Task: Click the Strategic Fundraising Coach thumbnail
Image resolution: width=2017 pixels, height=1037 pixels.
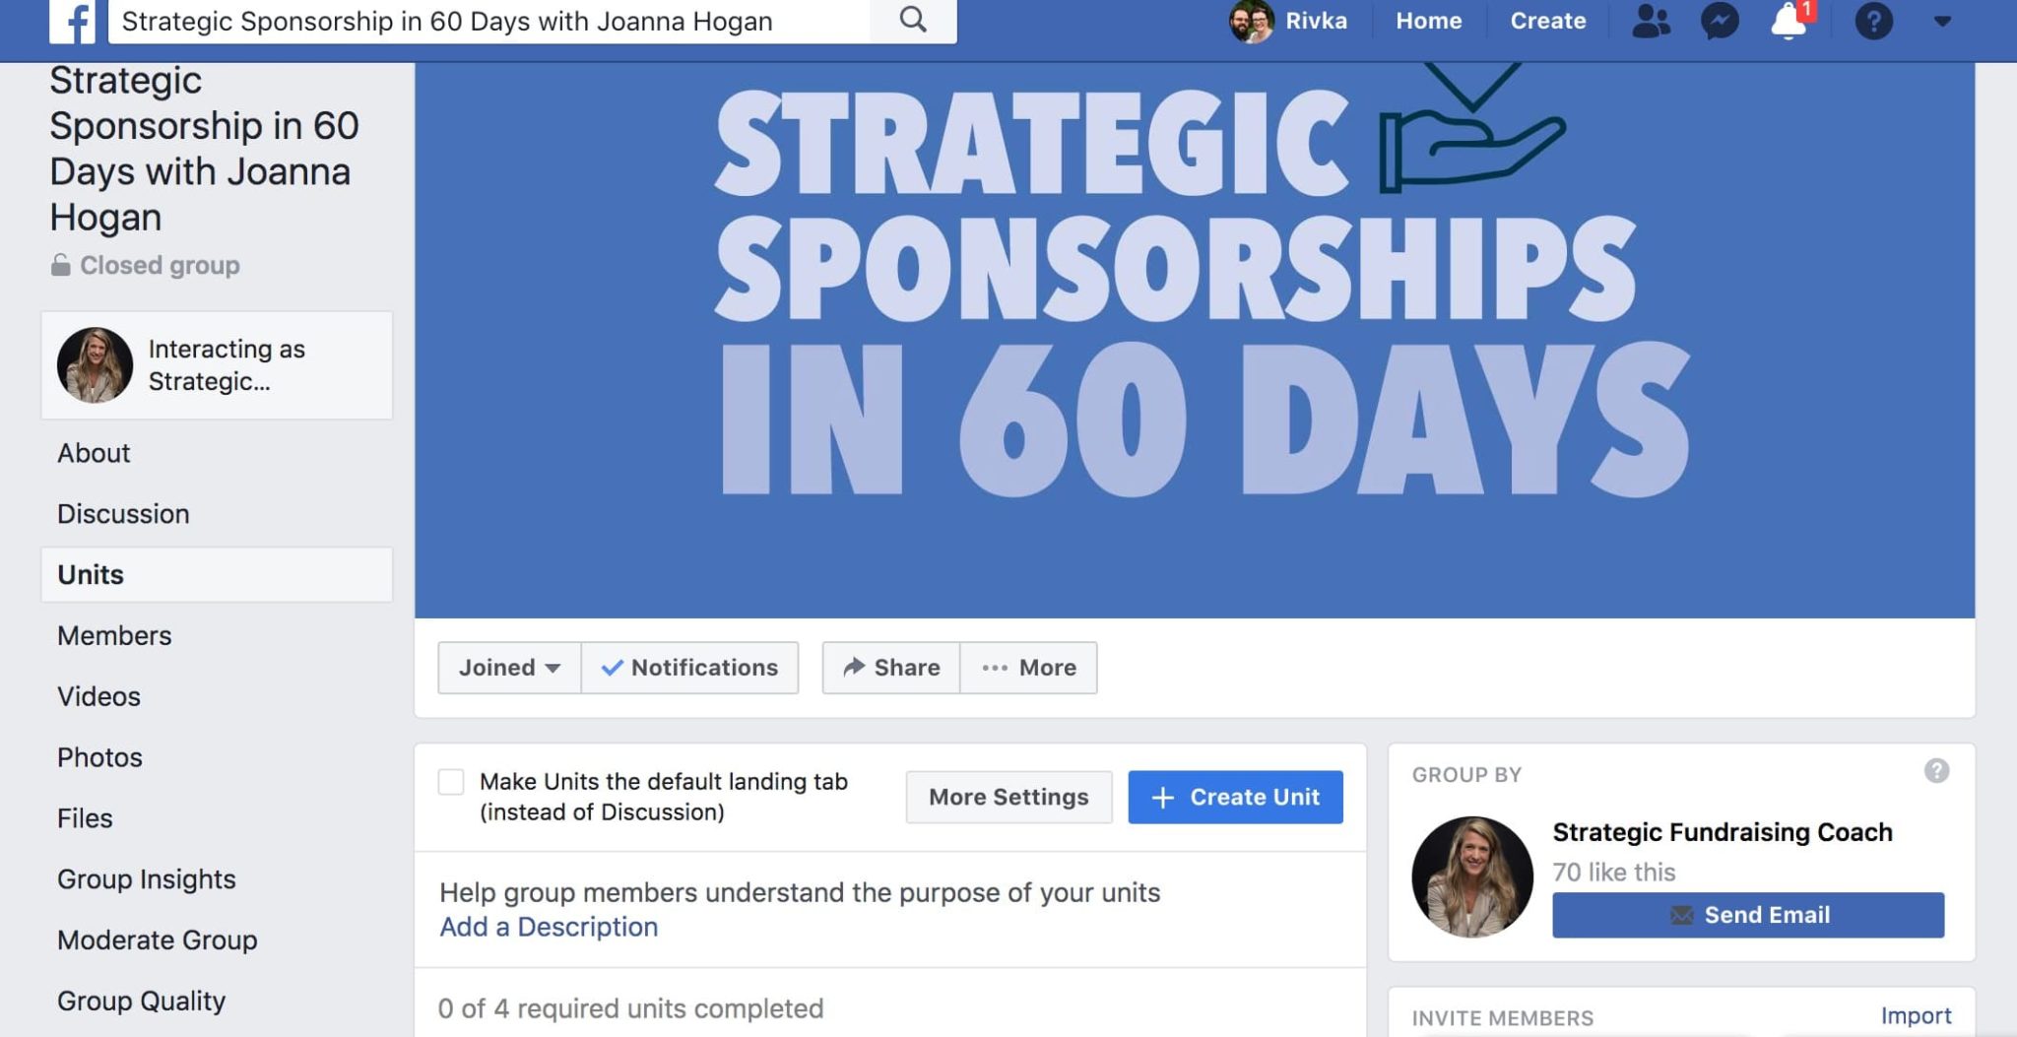Action: pos(1472,876)
